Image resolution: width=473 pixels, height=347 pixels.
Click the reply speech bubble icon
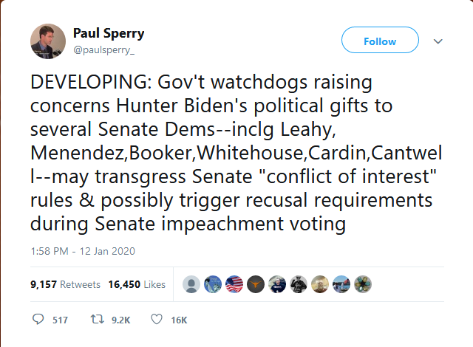40,320
